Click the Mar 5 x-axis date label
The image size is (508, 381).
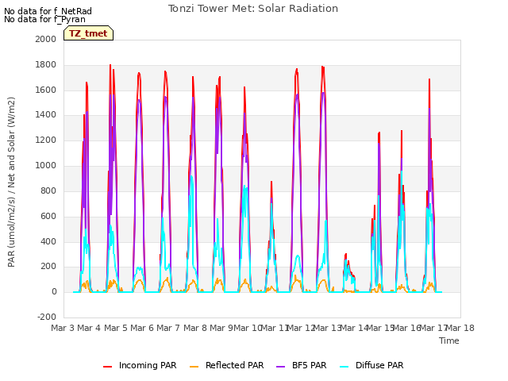[116, 328]
